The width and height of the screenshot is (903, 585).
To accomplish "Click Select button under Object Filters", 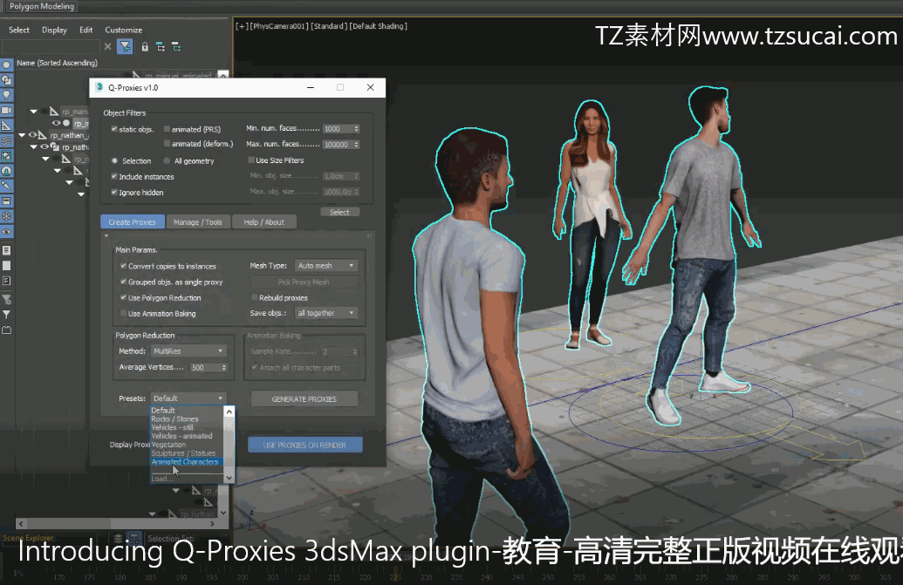I will [x=339, y=212].
